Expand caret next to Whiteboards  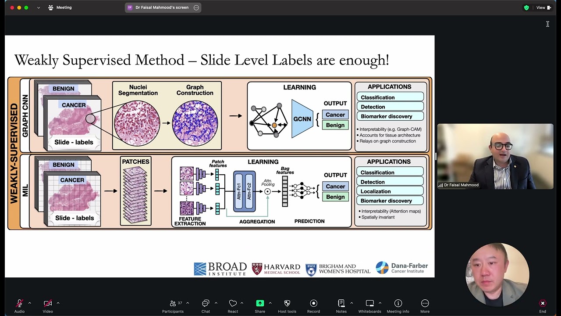(380, 303)
